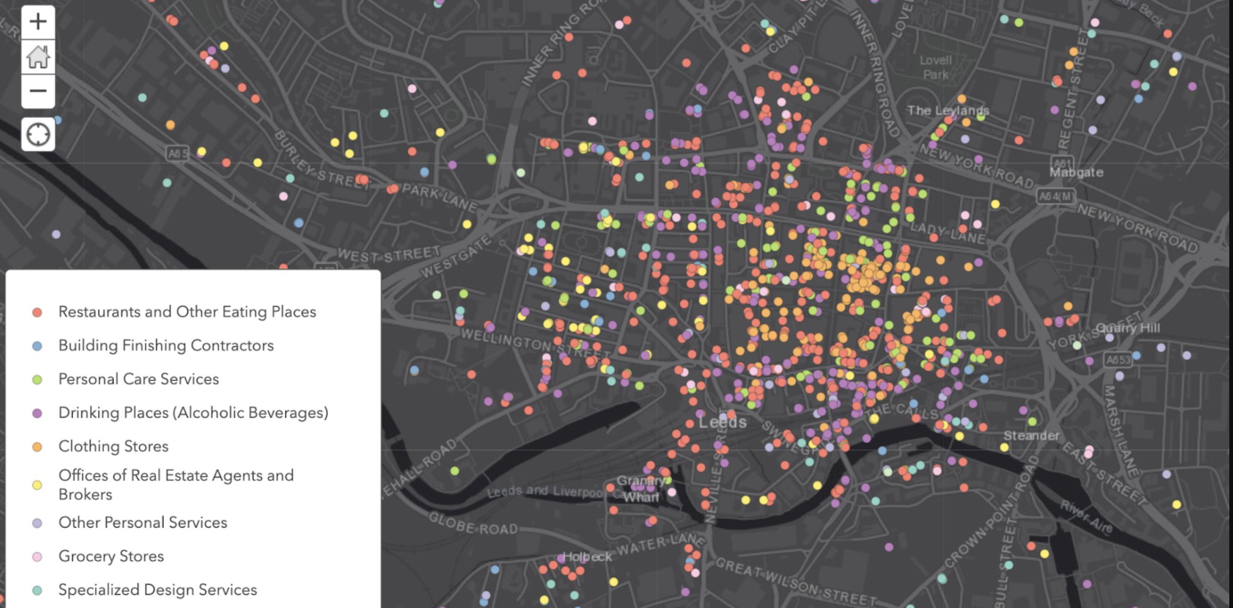Select 'Grocery Stores' legend label
This screenshot has height=608, width=1233.
(x=111, y=556)
